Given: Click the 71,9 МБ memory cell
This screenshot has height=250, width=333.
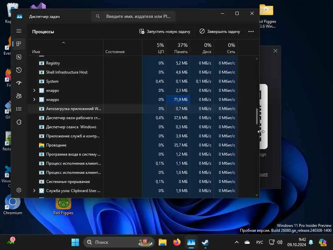Looking at the screenshot, I should [178, 100].
